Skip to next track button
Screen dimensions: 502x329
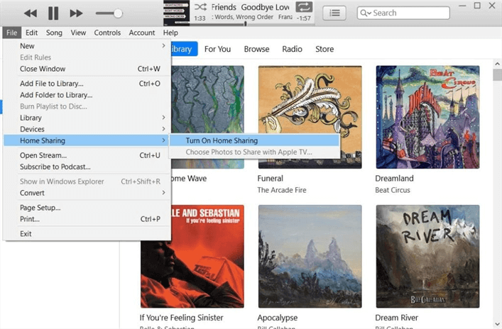pos(76,13)
